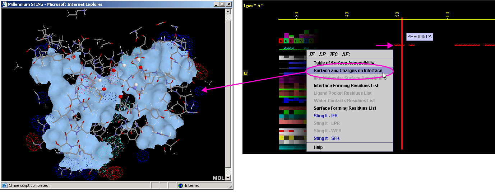Click the Sting It - SFR entry
Screen dimensions: 495x194
click(x=326, y=138)
